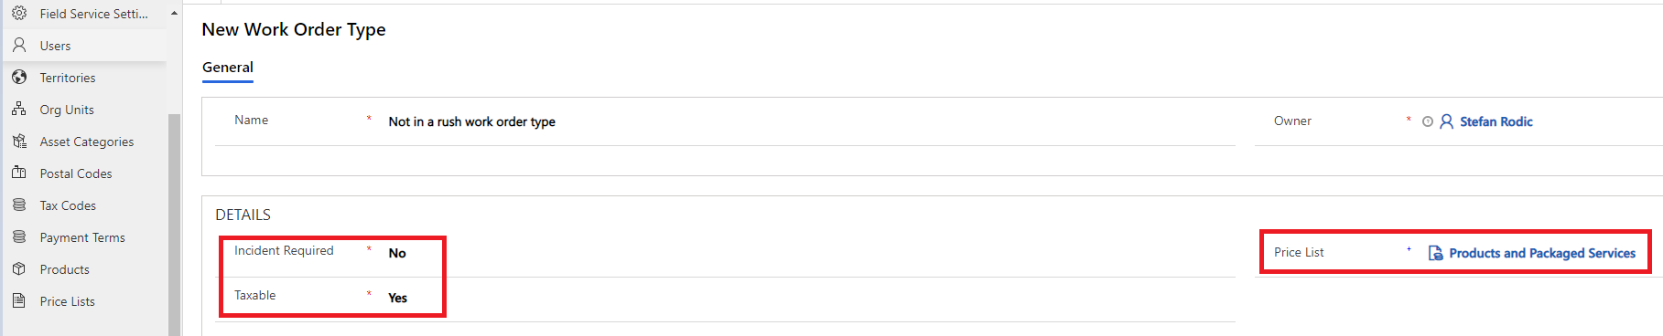The width and height of the screenshot is (1663, 336).
Task: Open Products and Packaged Services price list link
Action: coord(1542,253)
